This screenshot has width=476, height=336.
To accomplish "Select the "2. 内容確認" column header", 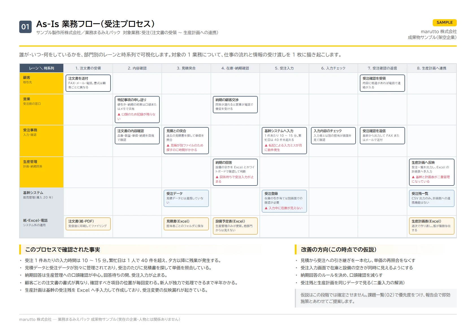I will pyautogui.click(x=137, y=68).
